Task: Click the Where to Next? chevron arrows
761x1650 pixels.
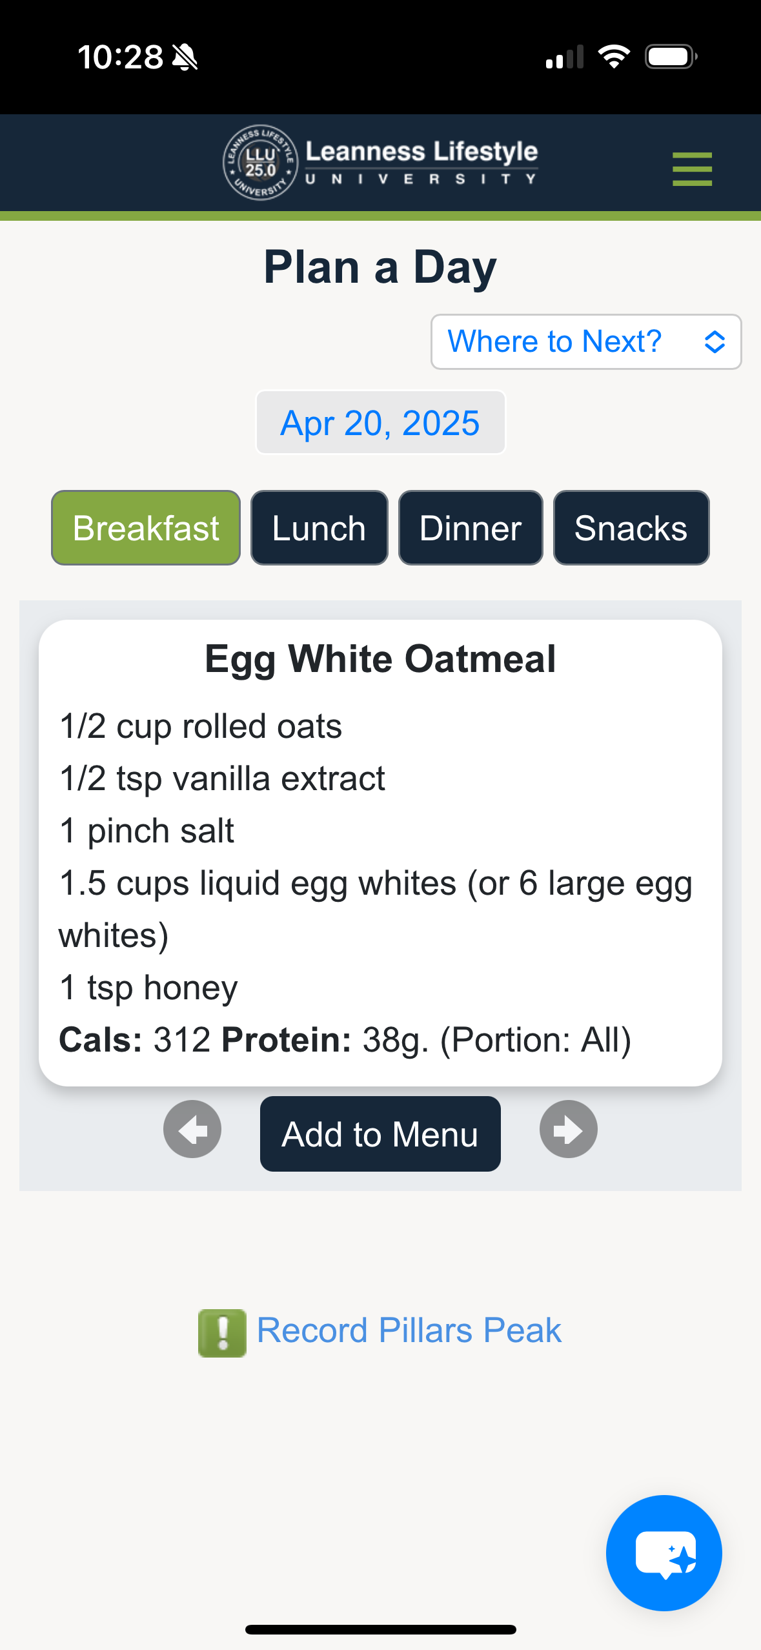Action: pyautogui.click(x=715, y=341)
